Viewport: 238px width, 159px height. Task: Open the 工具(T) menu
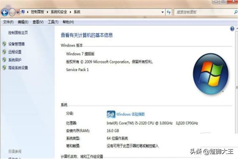[53, 22]
